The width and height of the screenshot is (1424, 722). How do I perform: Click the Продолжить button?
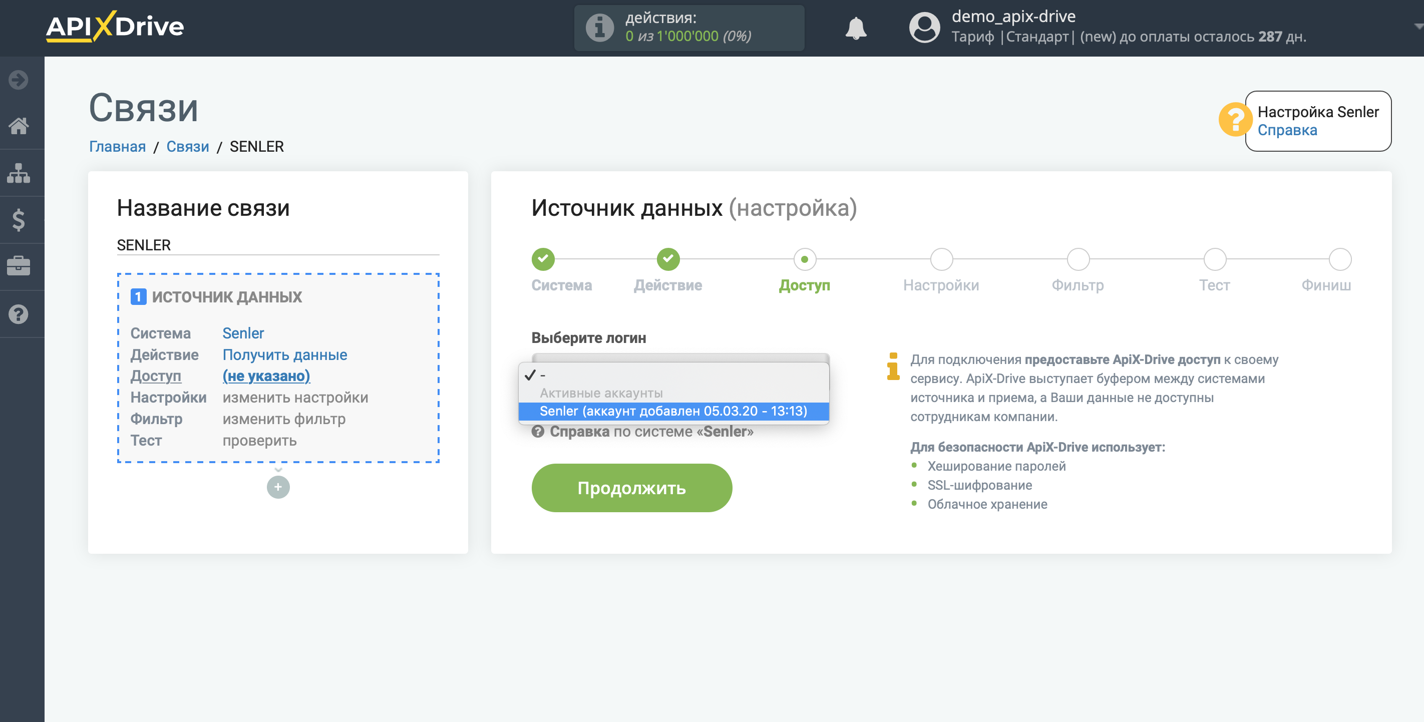[x=631, y=488]
